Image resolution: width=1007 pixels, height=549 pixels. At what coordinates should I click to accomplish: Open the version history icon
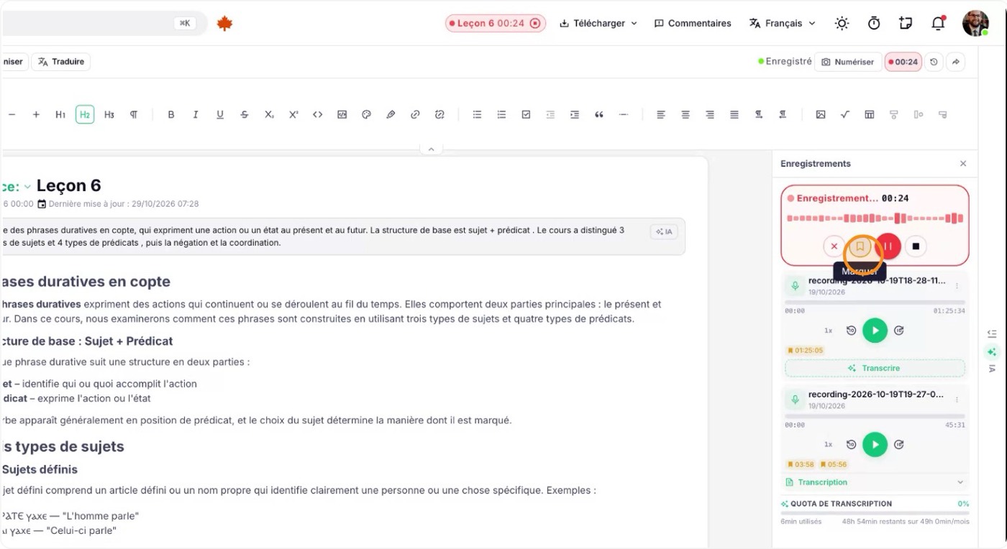coord(934,62)
